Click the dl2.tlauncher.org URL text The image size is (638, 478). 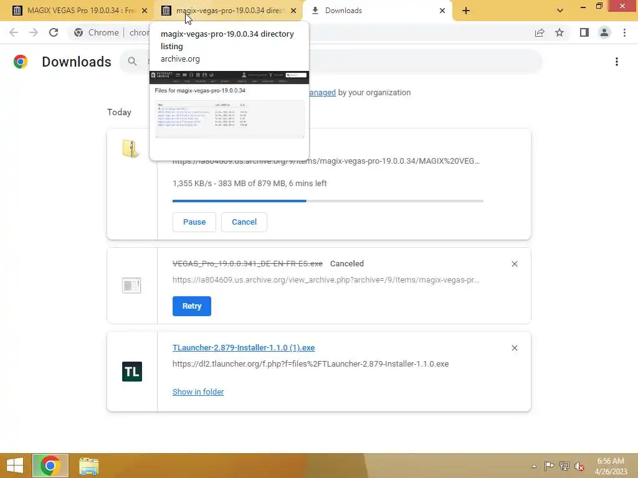point(310,363)
